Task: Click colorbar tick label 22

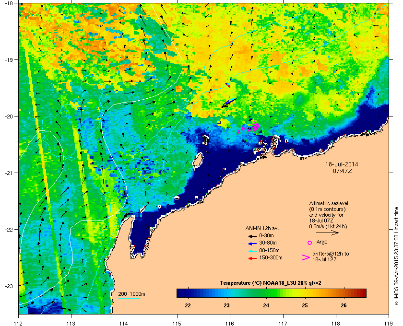Action: click(188, 305)
